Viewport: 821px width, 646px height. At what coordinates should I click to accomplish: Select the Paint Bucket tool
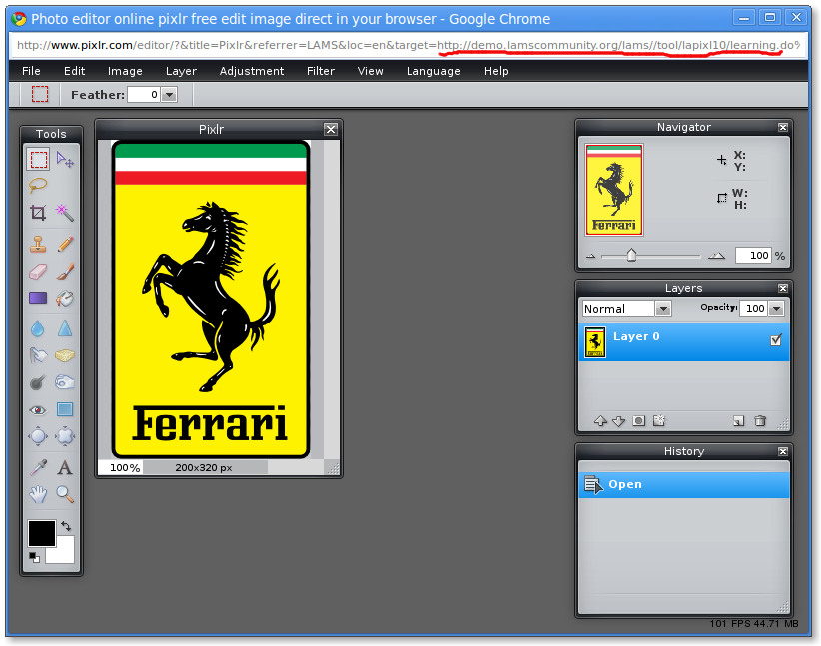[65, 298]
